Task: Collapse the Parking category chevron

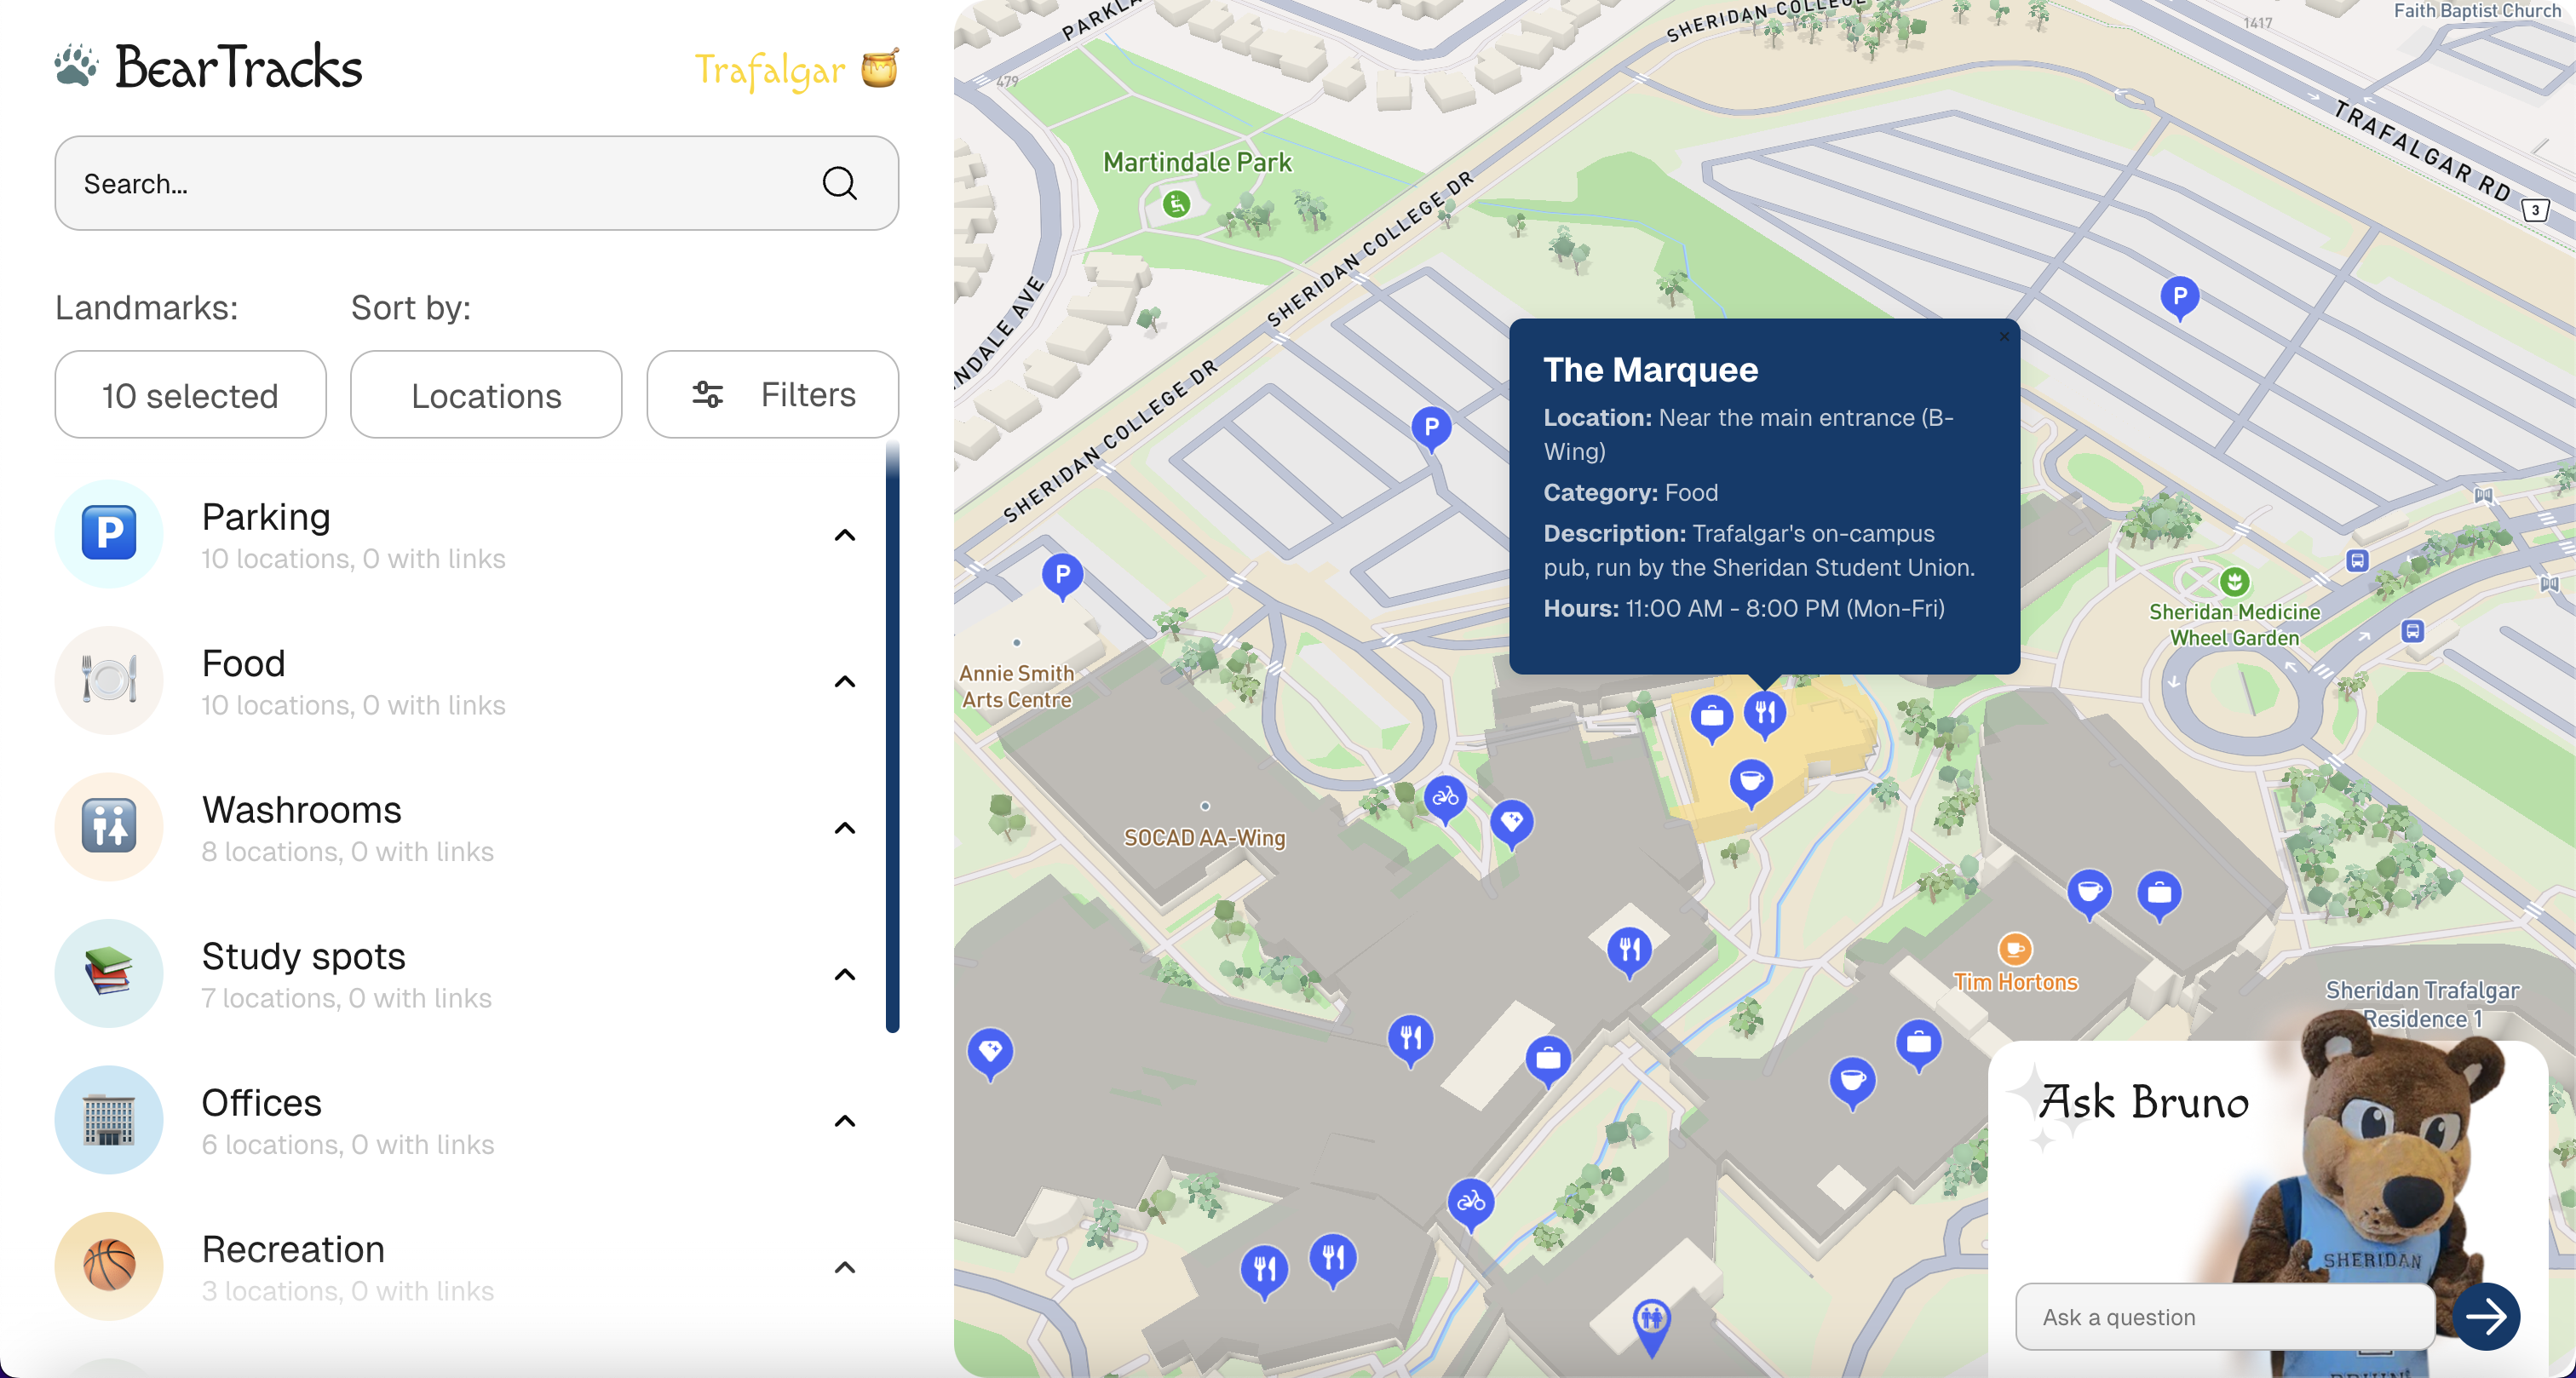Action: [845, 535]
